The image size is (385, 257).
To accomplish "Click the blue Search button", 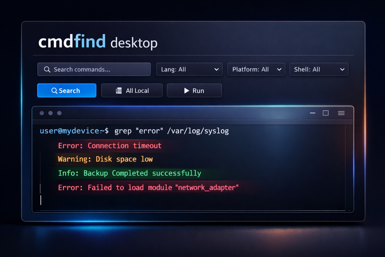I will (x=67, y=90).
